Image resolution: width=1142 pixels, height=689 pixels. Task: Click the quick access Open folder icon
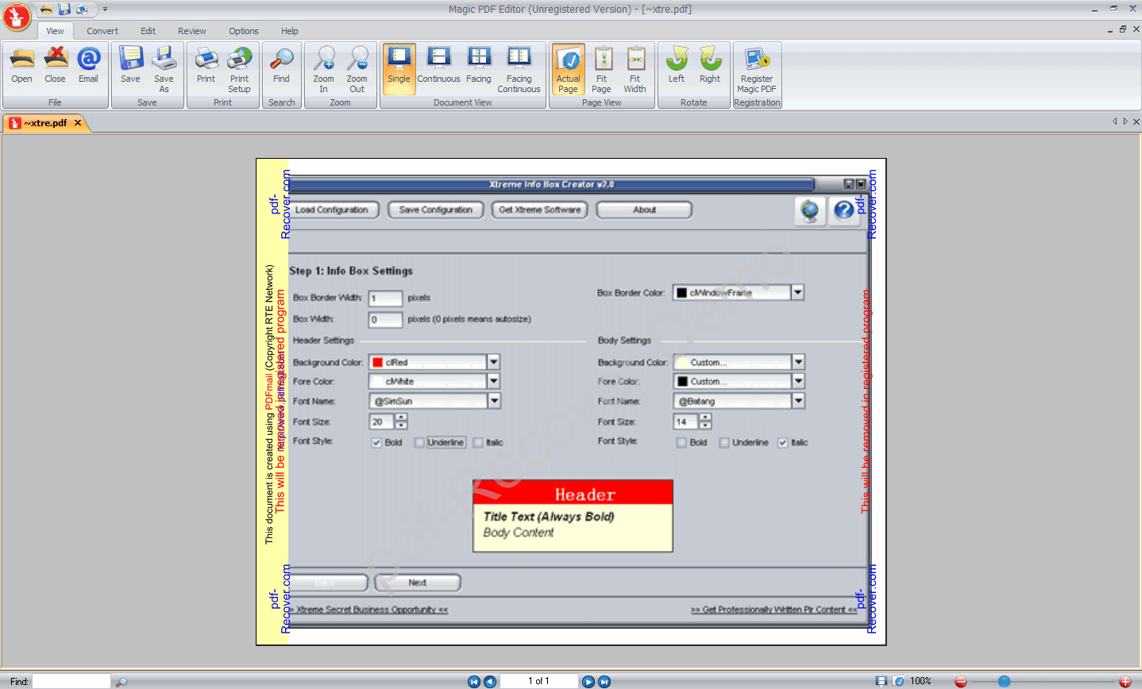[x=46, y=10]
